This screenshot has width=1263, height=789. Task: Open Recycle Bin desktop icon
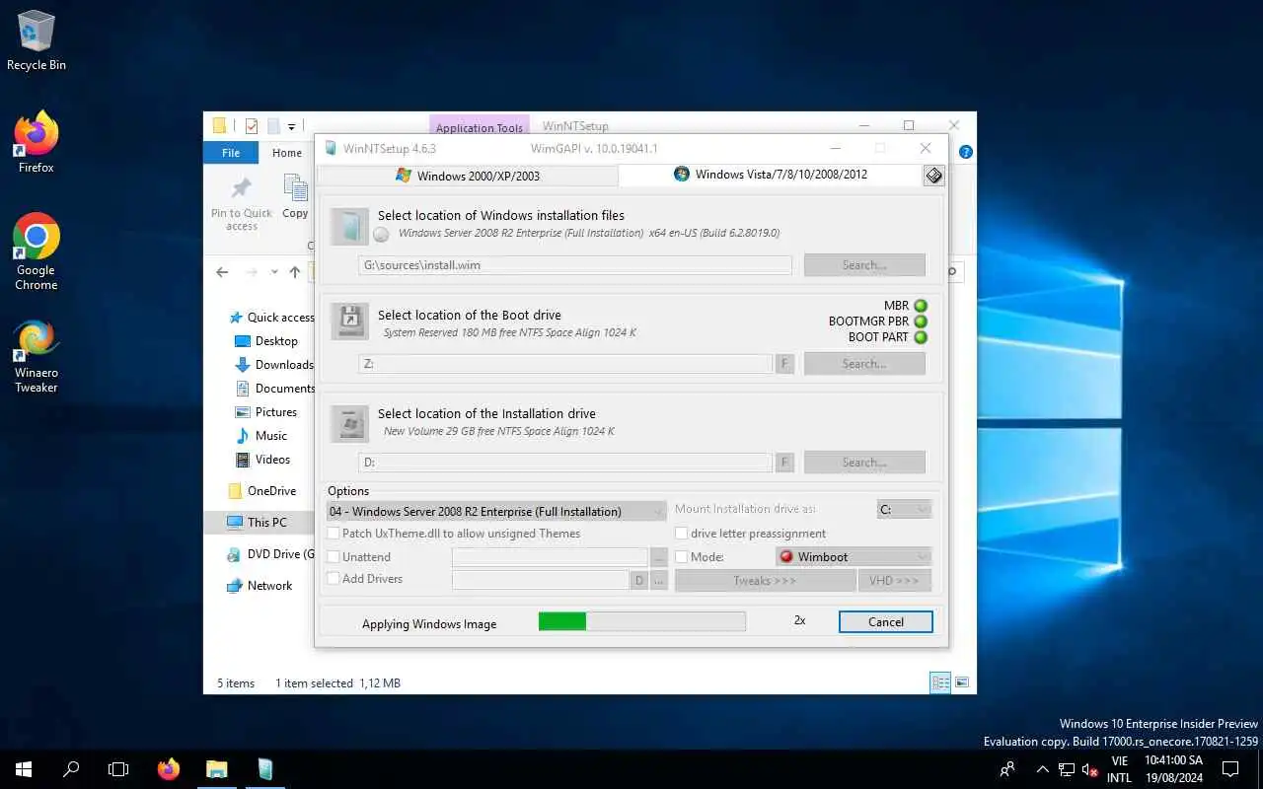tap(37, 41)
